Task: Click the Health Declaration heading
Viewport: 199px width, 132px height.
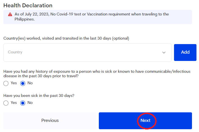Action: click(x=28, y=5)
